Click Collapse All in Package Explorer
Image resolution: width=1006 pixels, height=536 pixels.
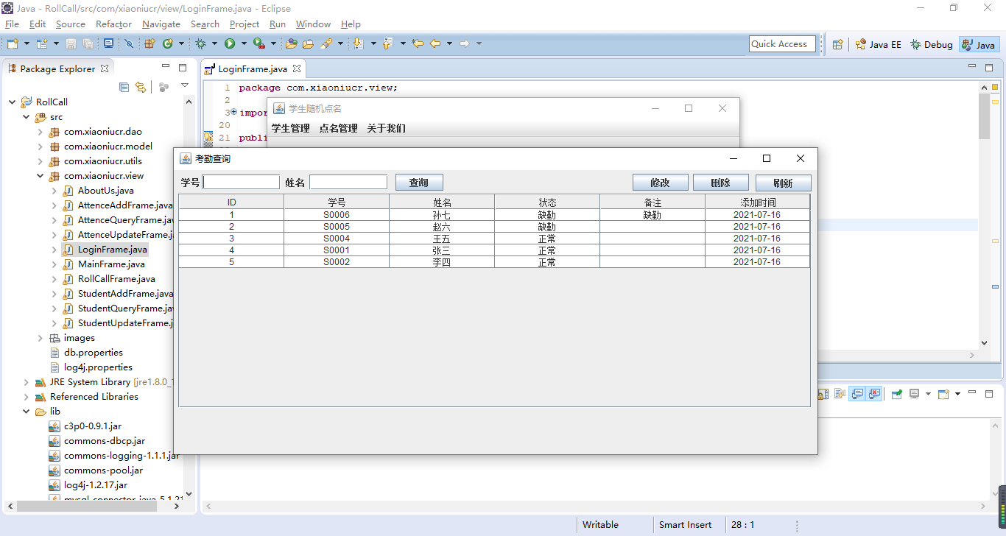(124, 87)
